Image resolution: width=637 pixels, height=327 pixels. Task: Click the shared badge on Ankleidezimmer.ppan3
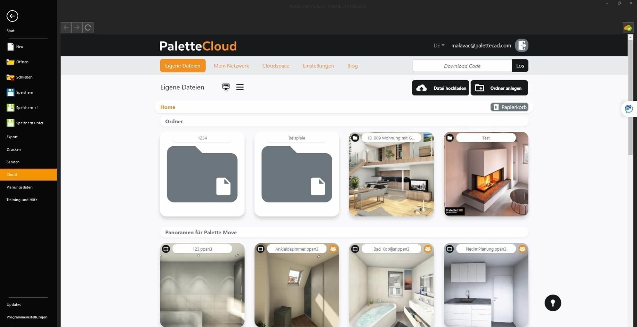pos(333,249)
